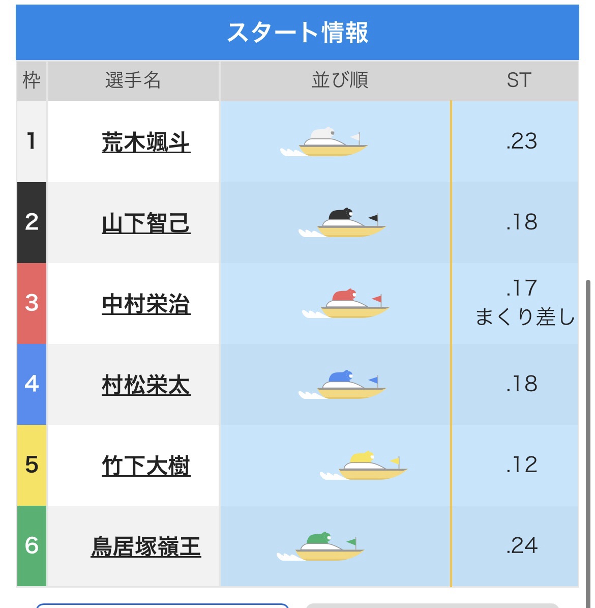Open racer 山下智己 profile link

pos(146,223)
